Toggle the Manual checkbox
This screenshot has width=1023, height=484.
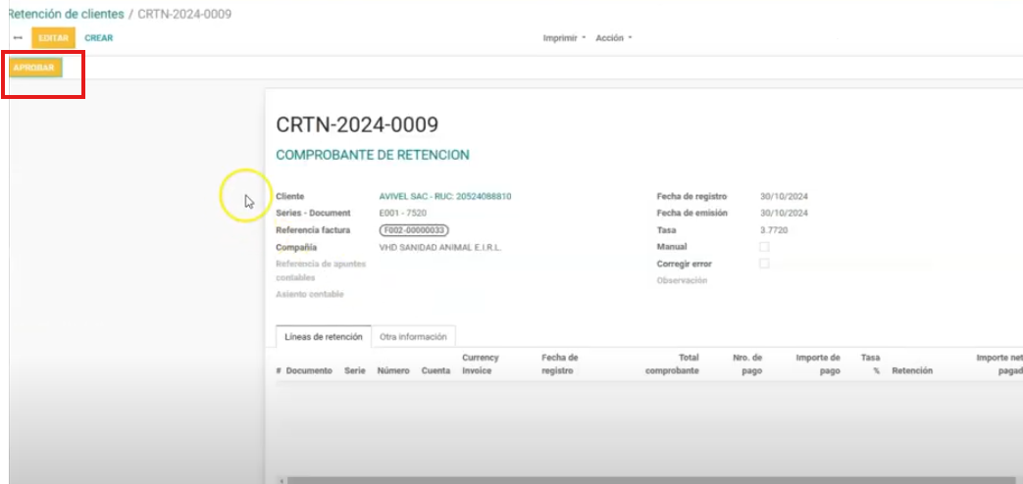(764, 247)
